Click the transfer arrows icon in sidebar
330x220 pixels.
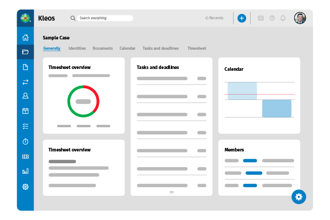(26, 82)
